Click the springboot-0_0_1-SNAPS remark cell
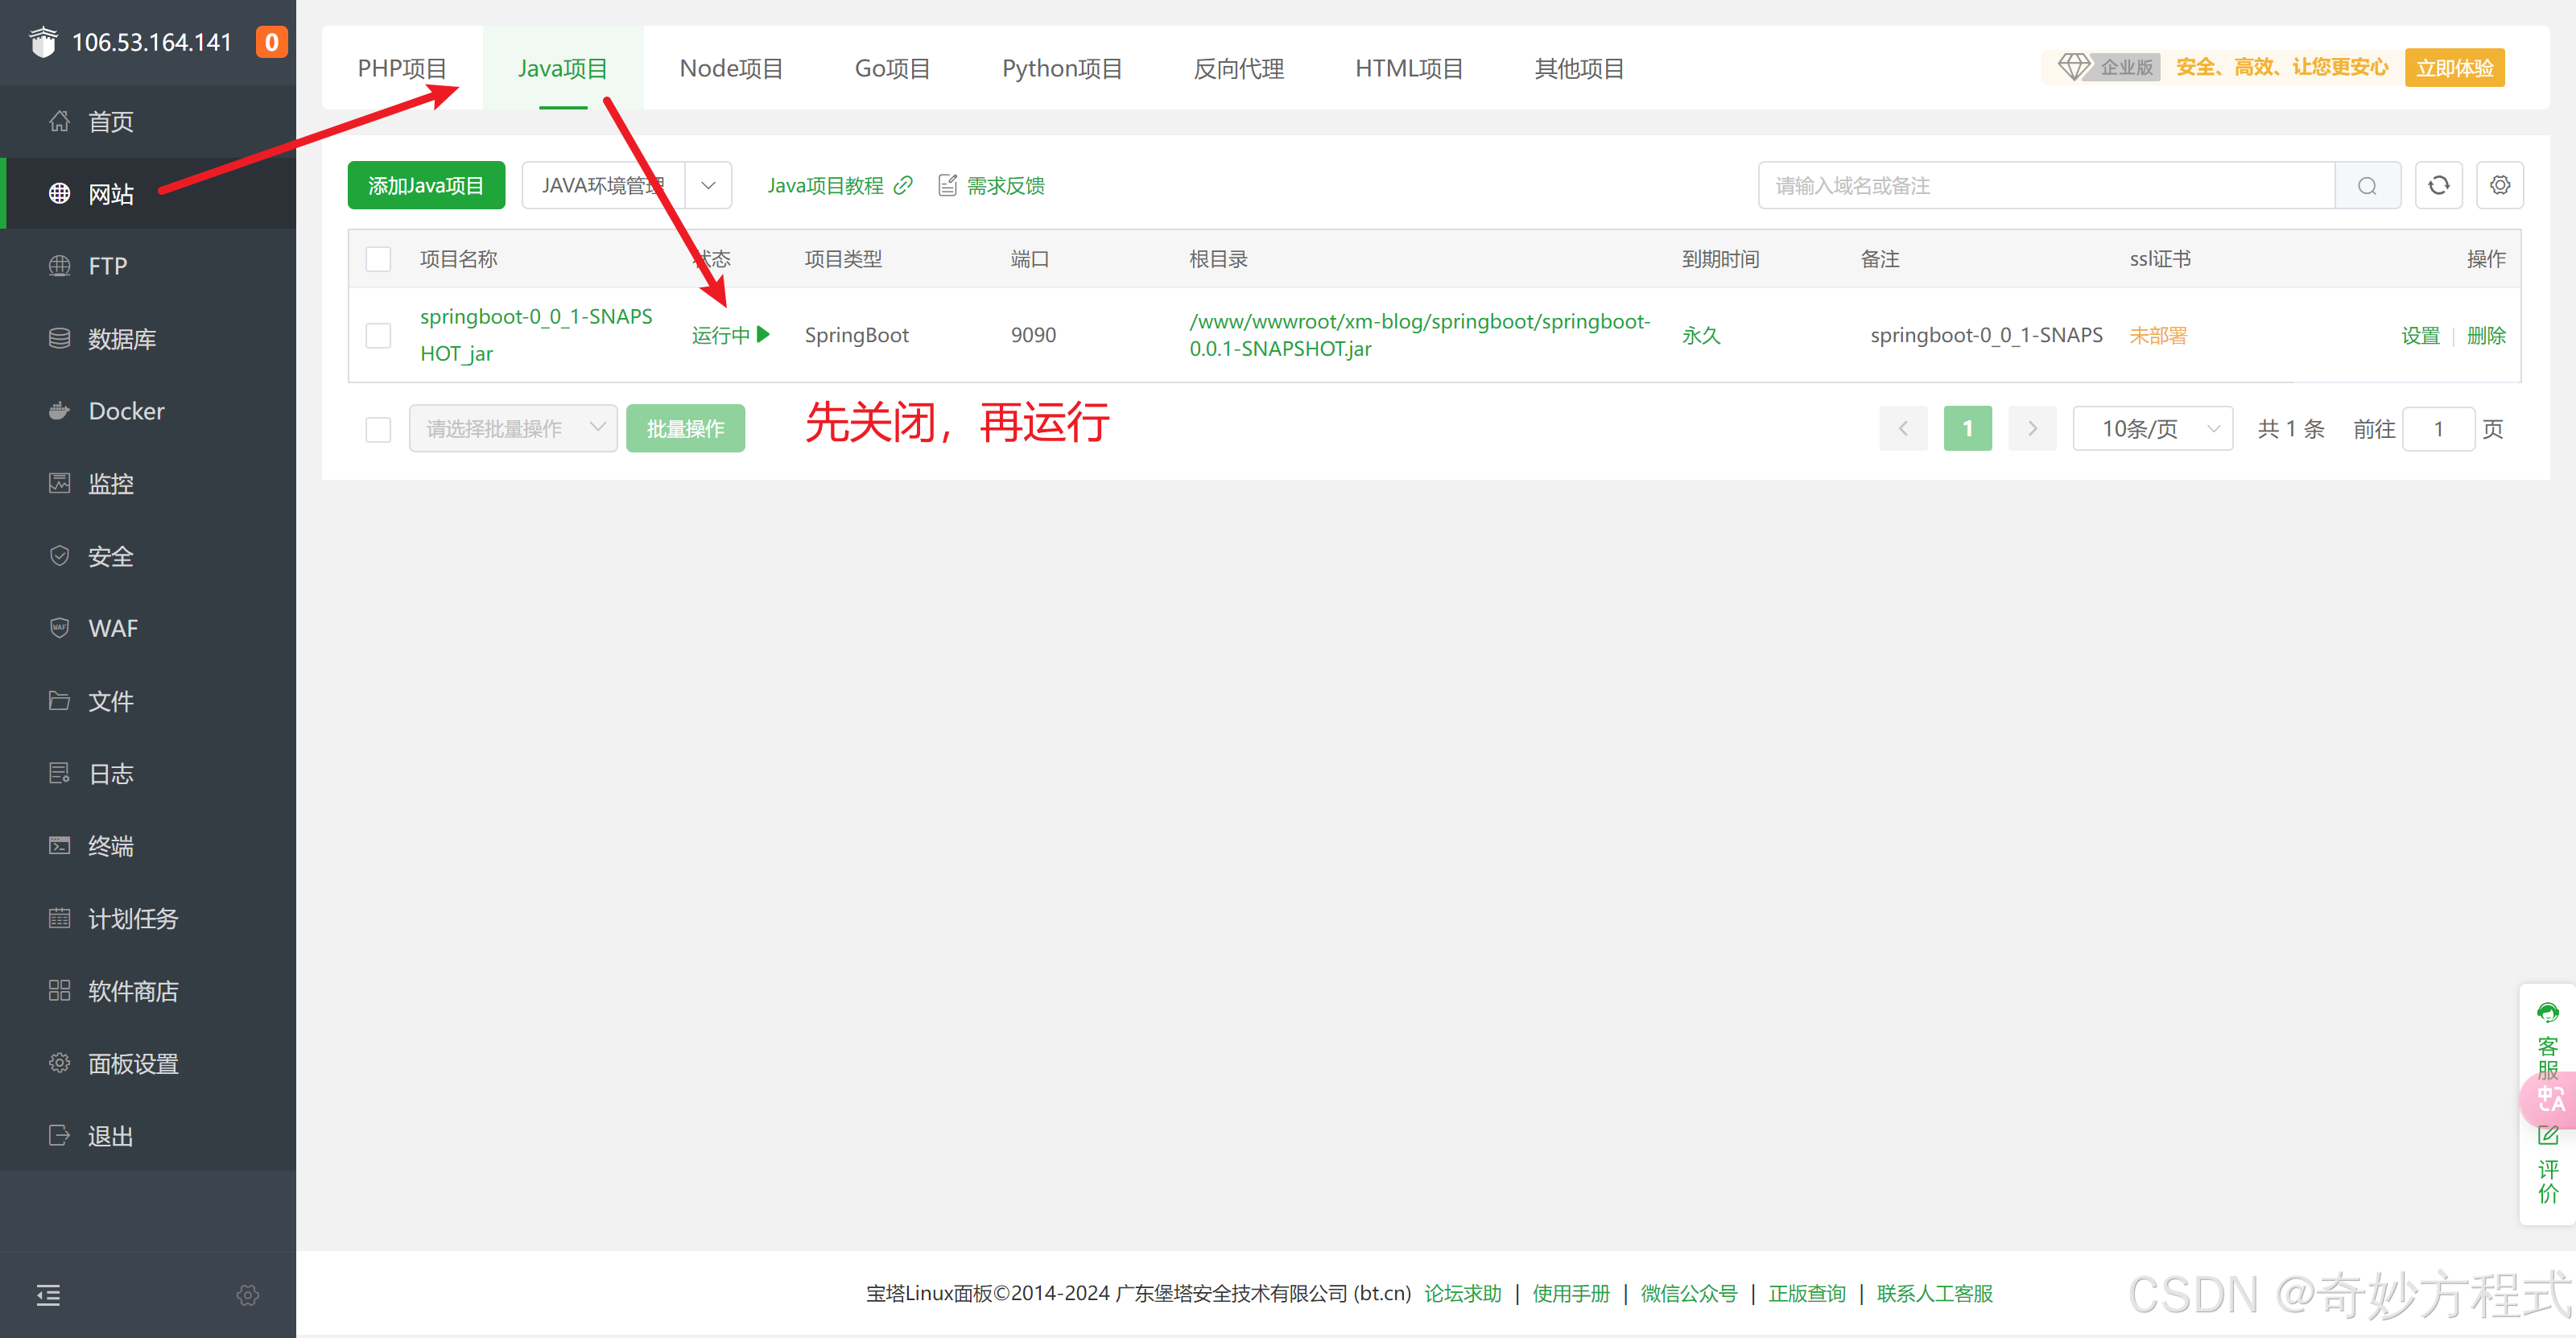Screen dimensions: 2576x1338 1986,335
